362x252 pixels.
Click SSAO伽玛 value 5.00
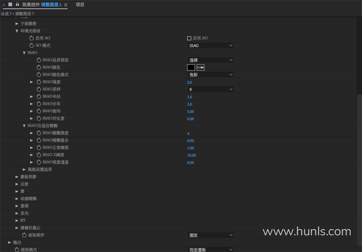[x=190, y=111]
